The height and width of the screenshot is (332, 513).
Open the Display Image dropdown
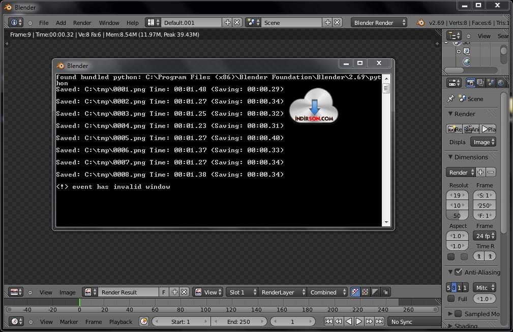483,142
